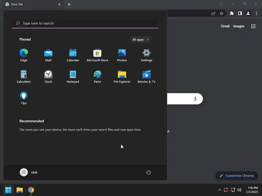Open the network tray icon
This screenshot has width=262, height=196.
233,190
